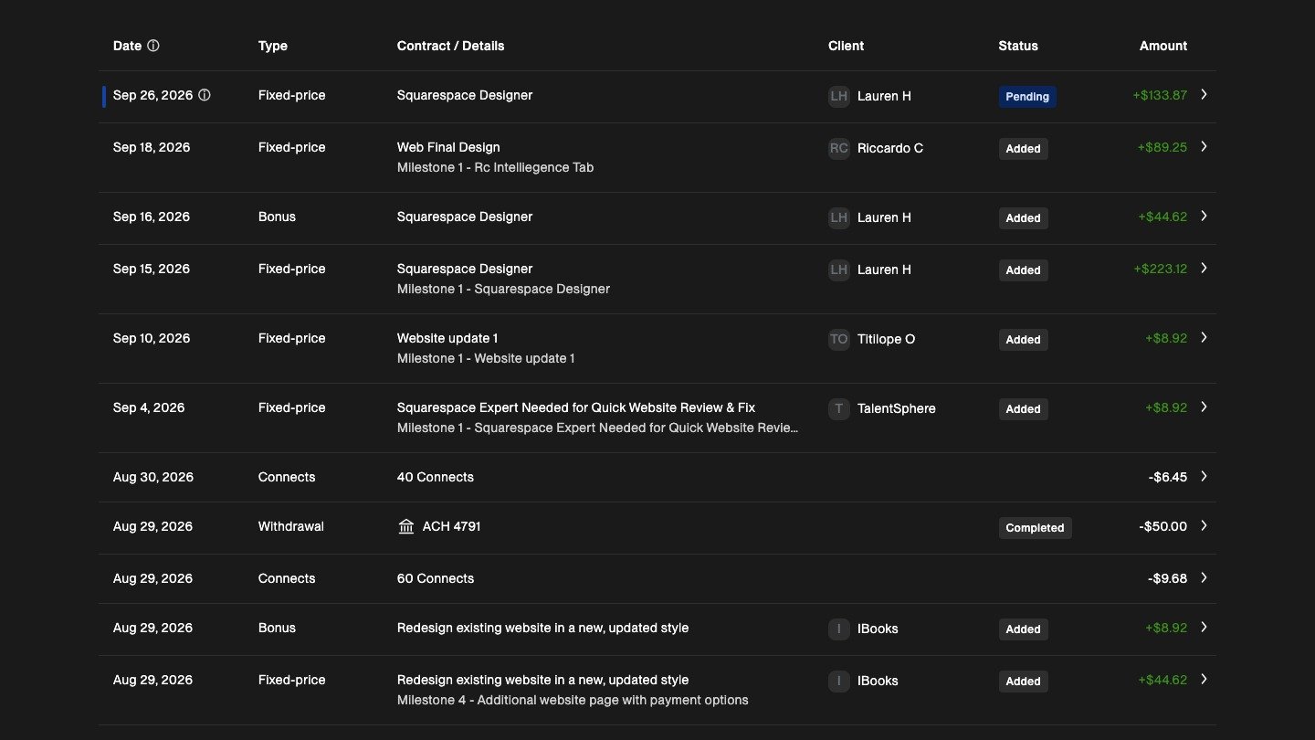Click the Completed status badge
This screenshot has height=740, width=1315.
point(1035,528)
